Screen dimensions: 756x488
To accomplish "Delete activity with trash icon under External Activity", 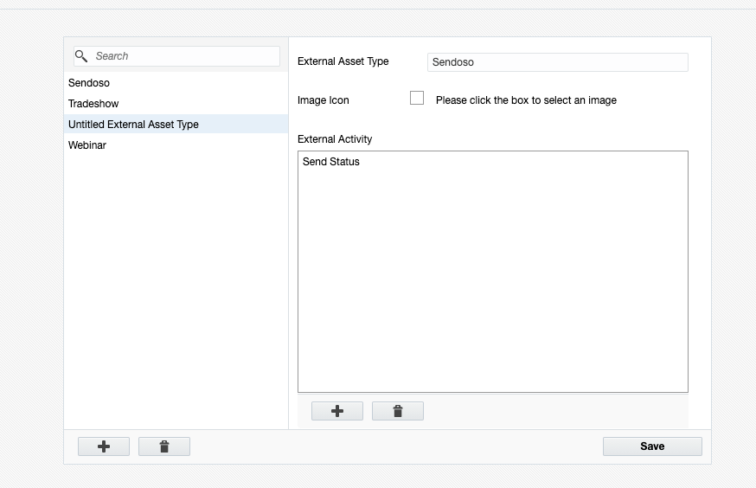I will 398,411.
